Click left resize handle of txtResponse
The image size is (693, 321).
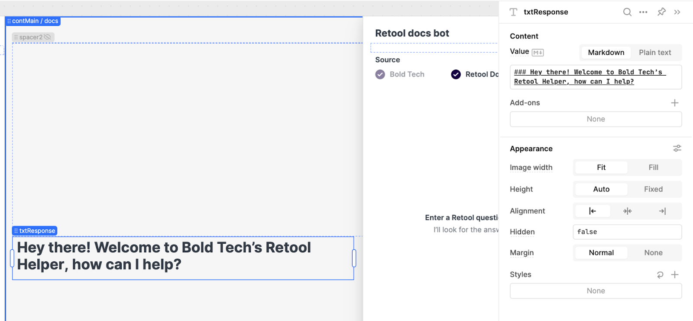pos(12,258)
